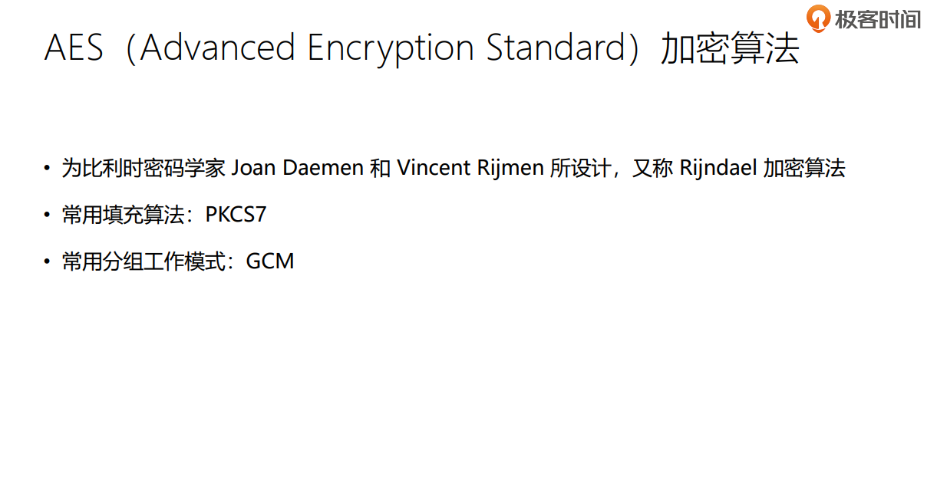Click the label 常用分组工作模式
This screenshot has height=503, width=937.
pos(144,261)
